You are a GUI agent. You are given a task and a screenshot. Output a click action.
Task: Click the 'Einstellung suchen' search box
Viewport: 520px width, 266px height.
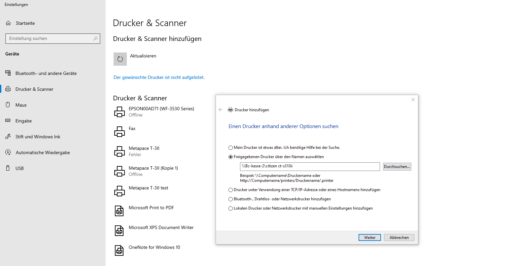click(x=53, y=39)
